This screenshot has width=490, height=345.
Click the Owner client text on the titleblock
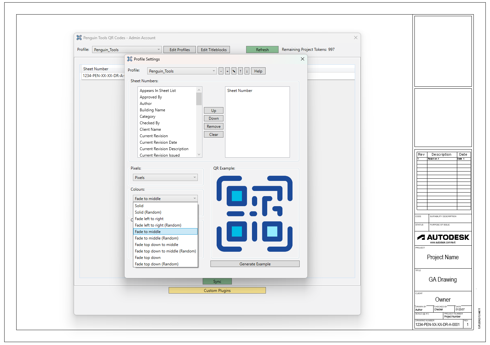(x=443, y=300)
